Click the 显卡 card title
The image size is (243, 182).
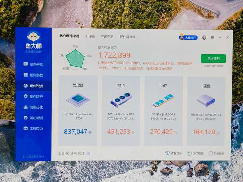coord(121,85)
